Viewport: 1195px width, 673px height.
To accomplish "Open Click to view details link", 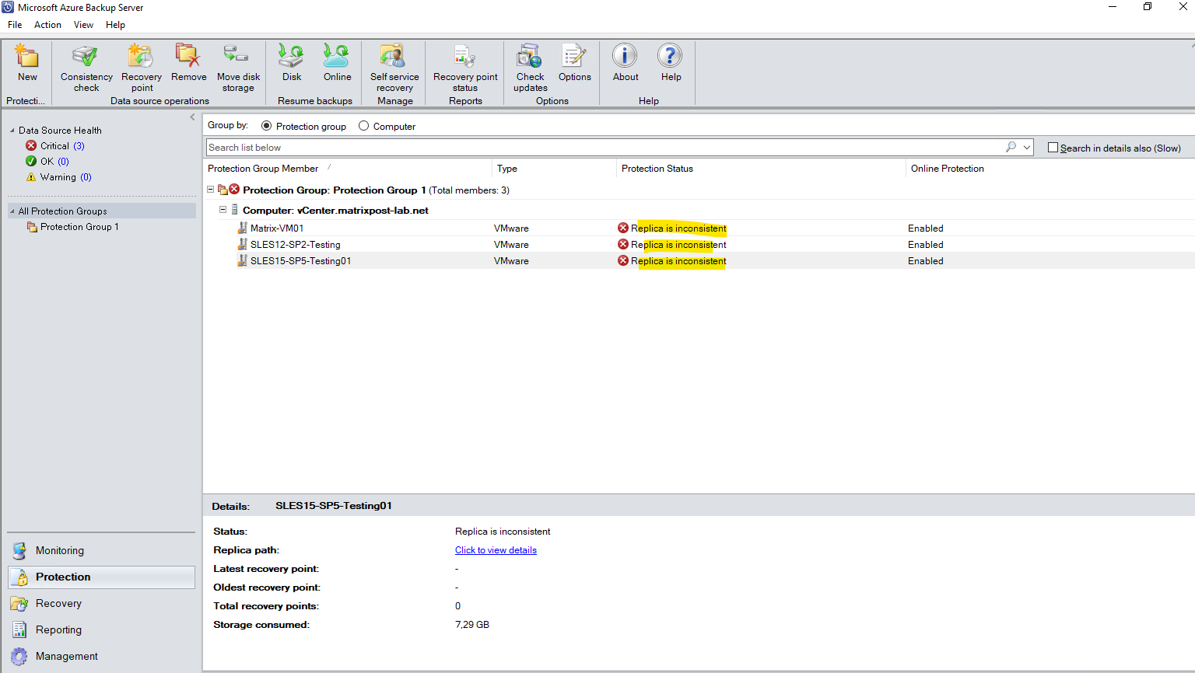I will click(496, 550).
